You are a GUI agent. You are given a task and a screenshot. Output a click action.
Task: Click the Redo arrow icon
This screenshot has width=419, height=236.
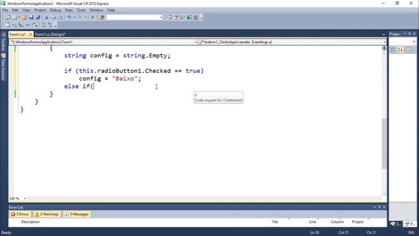point(79,18)
